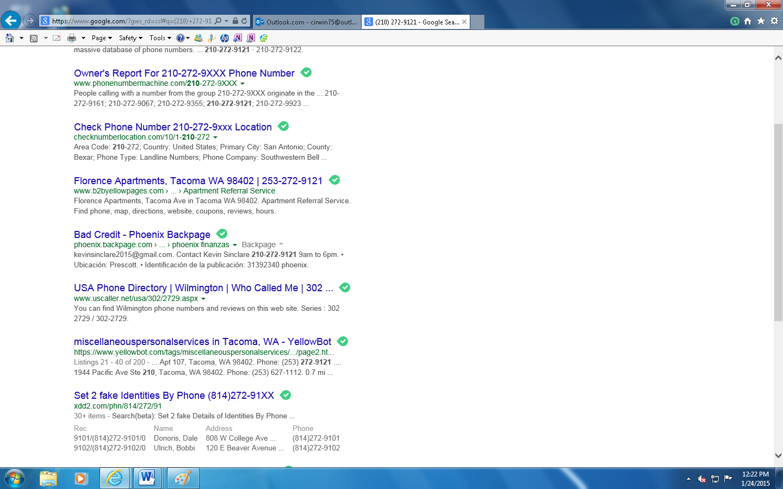
Task: Expand the Home page dropdown arrow
Action: point(21,38)
